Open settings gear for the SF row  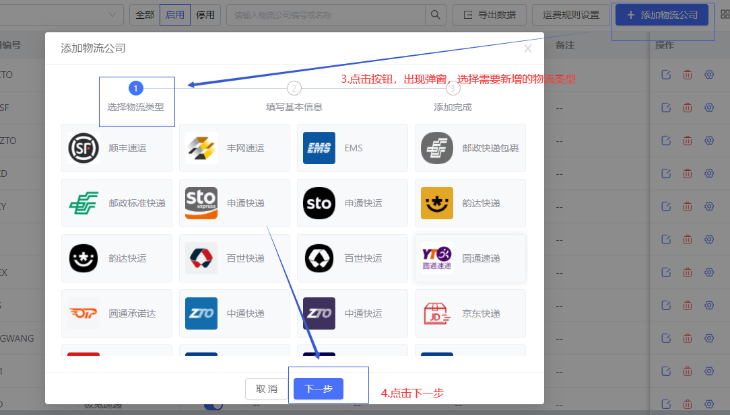[x=709, y=108]
